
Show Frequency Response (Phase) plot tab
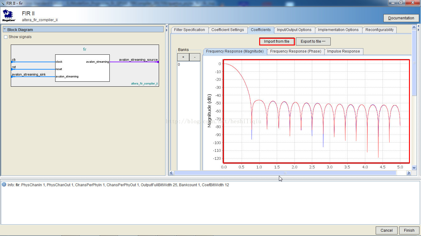click(296, 51)
